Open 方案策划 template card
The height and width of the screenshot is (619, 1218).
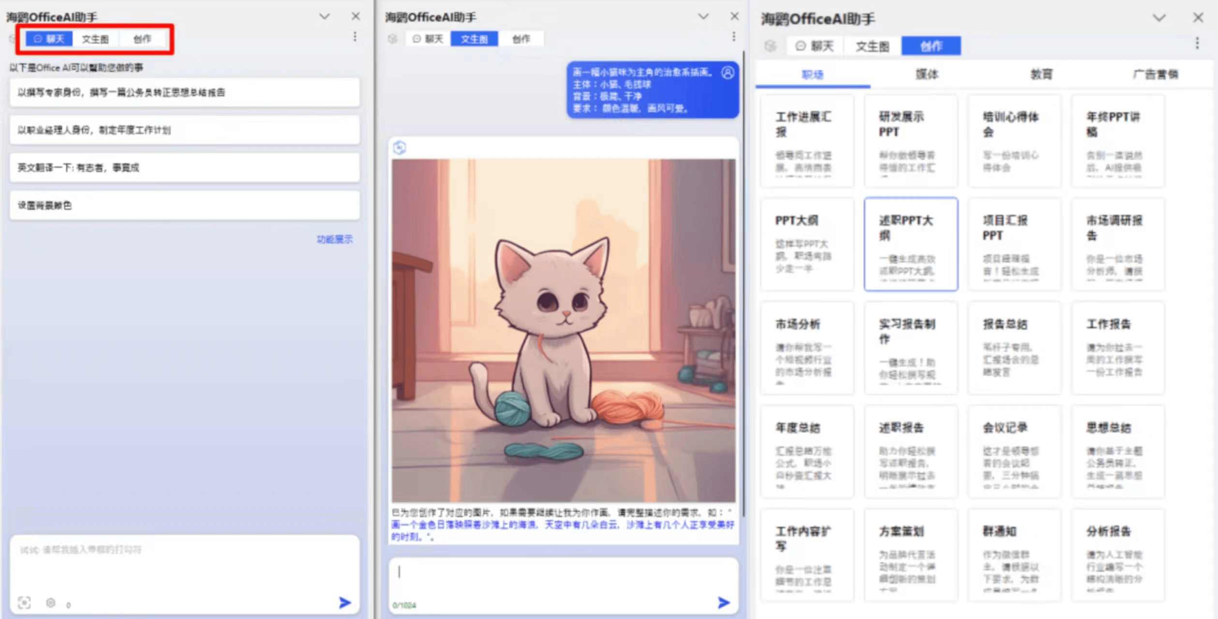pos(910,555)
